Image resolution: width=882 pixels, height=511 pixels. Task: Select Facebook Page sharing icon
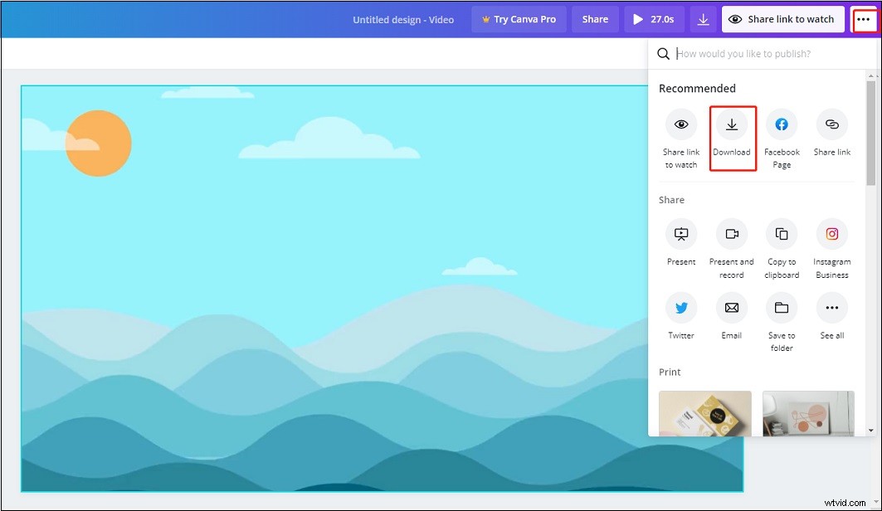[782, 124]
